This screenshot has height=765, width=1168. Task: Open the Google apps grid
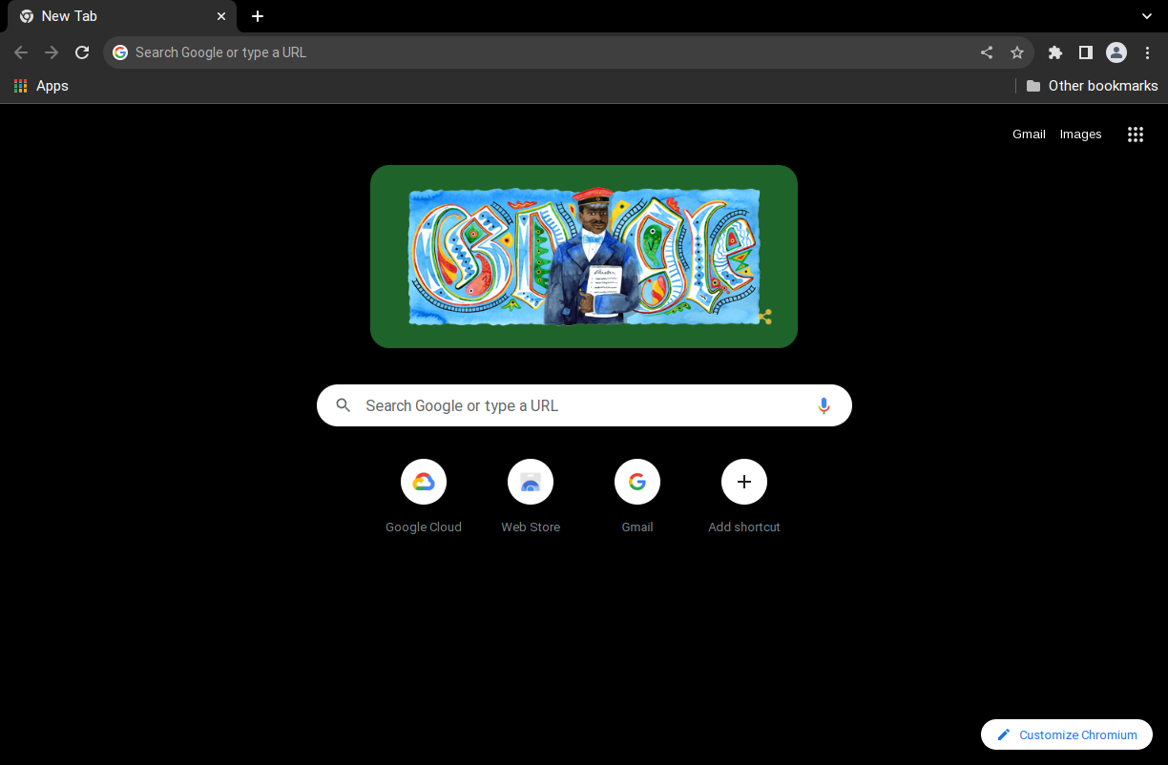click(x=1136, y=134)
